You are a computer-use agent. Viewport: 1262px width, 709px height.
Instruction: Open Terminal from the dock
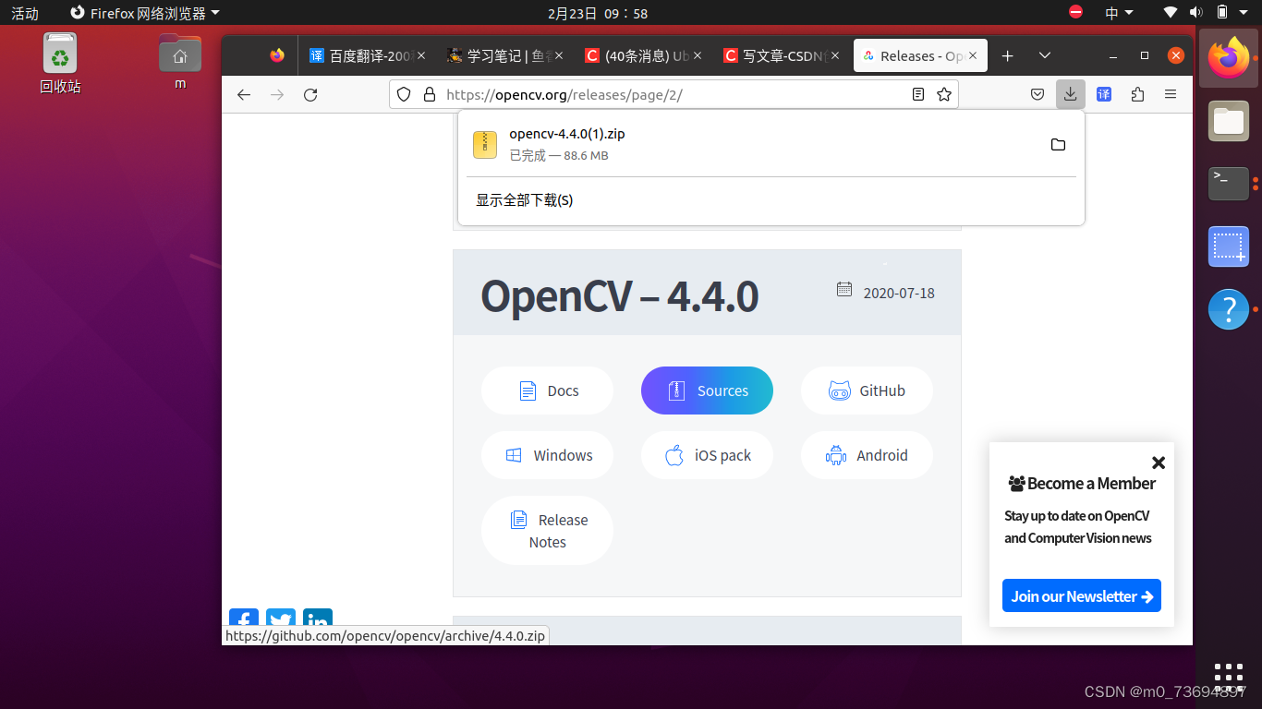pyautogui.click(x=1229, y=184)
